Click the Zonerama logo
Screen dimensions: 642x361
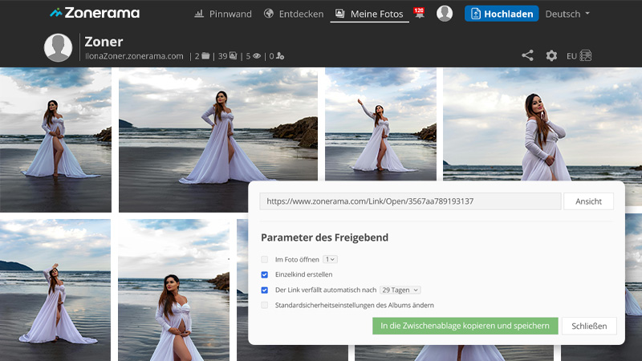(94, 13)
